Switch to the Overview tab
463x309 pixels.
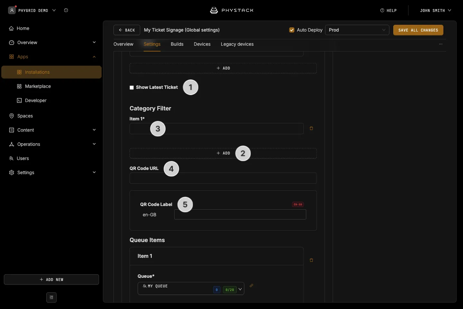pos(123,44)
